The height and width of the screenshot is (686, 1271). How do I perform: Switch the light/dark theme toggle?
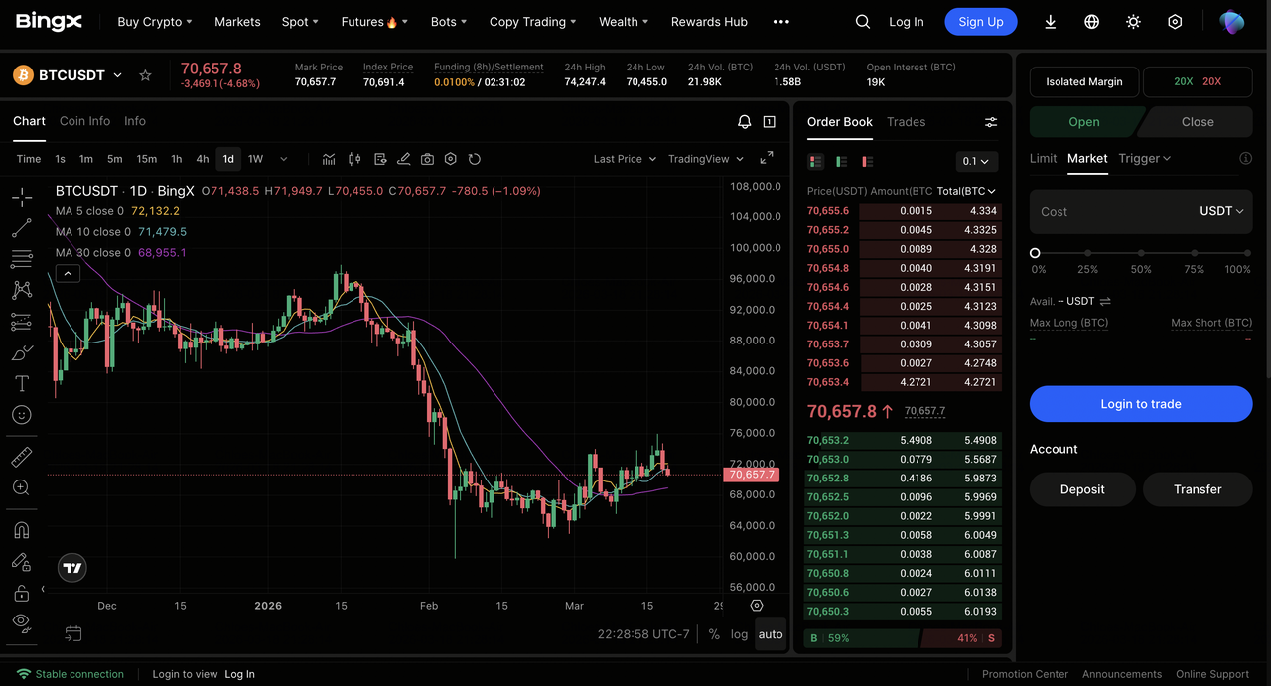1133,22
